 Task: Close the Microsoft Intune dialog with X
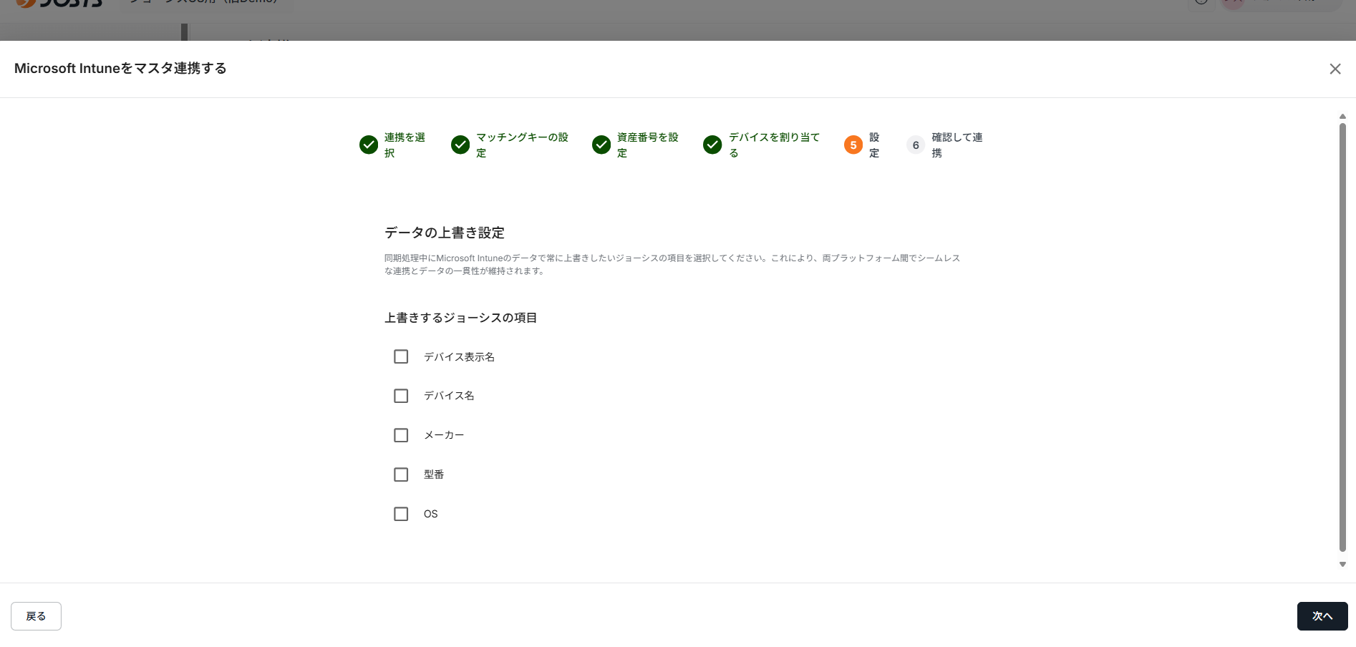coord(1335,69)
